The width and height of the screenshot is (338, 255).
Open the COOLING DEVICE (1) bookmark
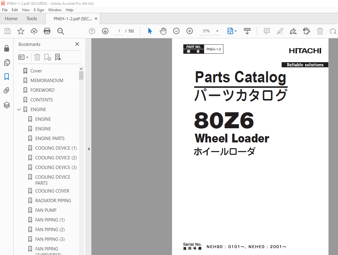click(x=56, y=148)
